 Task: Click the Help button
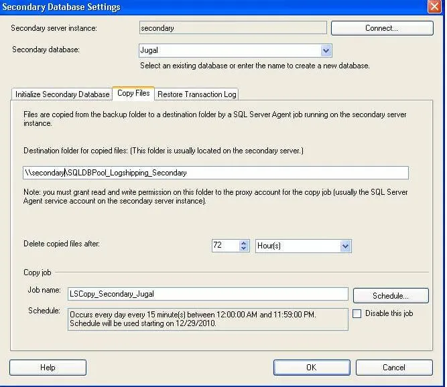(48, 368)
